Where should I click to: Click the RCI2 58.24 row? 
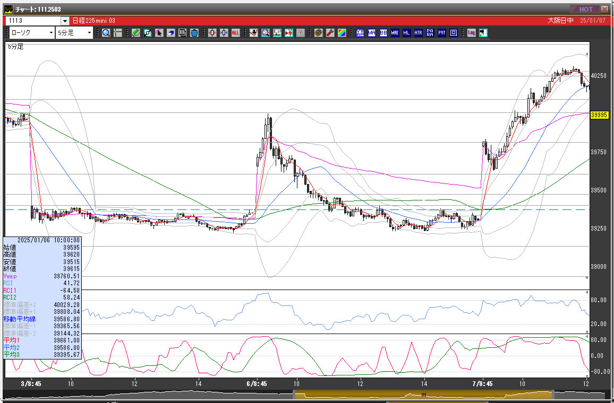(41, 297)
